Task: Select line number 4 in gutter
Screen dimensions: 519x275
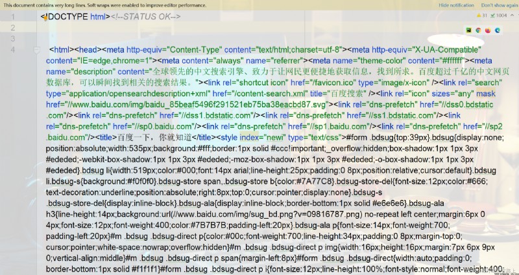Action: (x=13, y=50)
